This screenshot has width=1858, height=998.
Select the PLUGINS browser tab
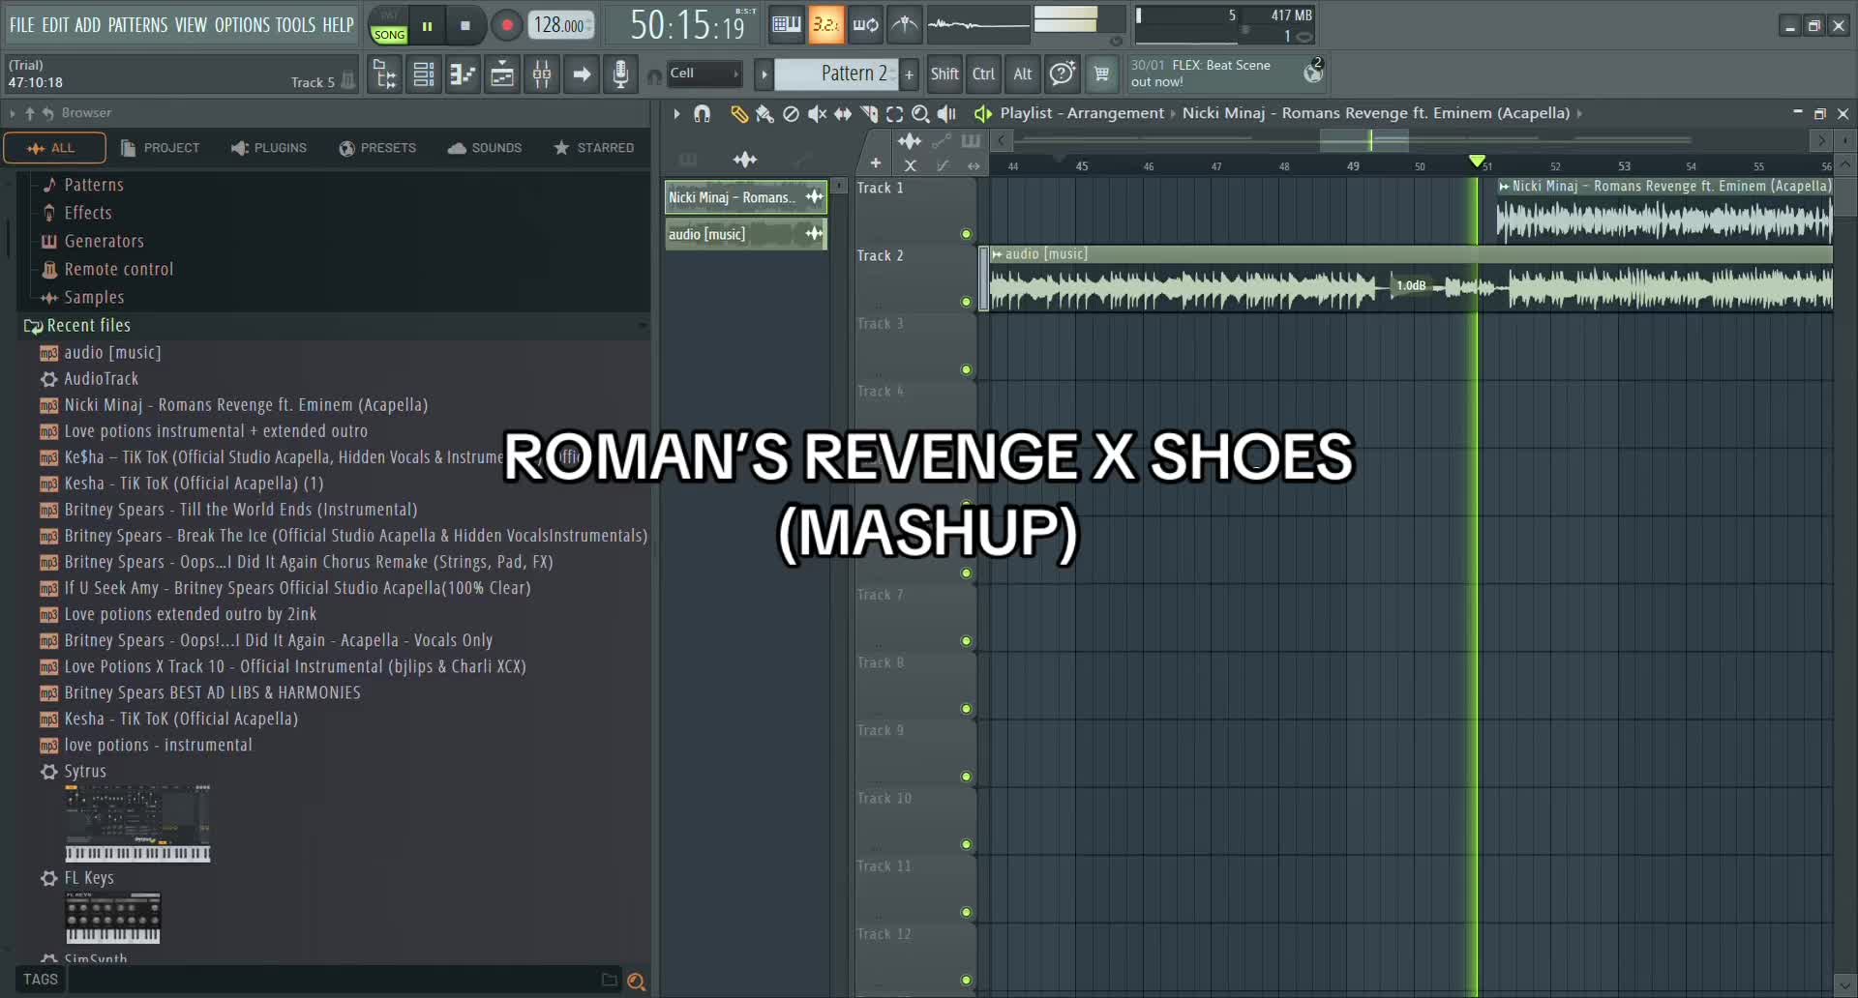pyautogui.click(x=269, y=148)
